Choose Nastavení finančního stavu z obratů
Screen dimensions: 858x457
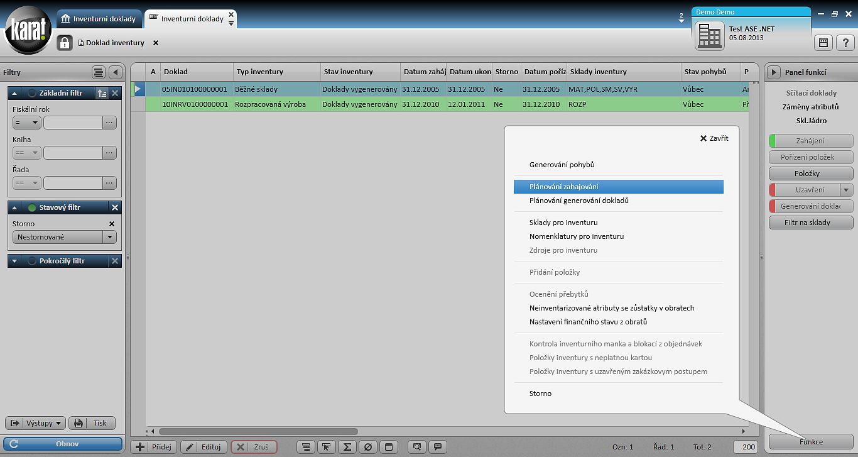[588, 322]
